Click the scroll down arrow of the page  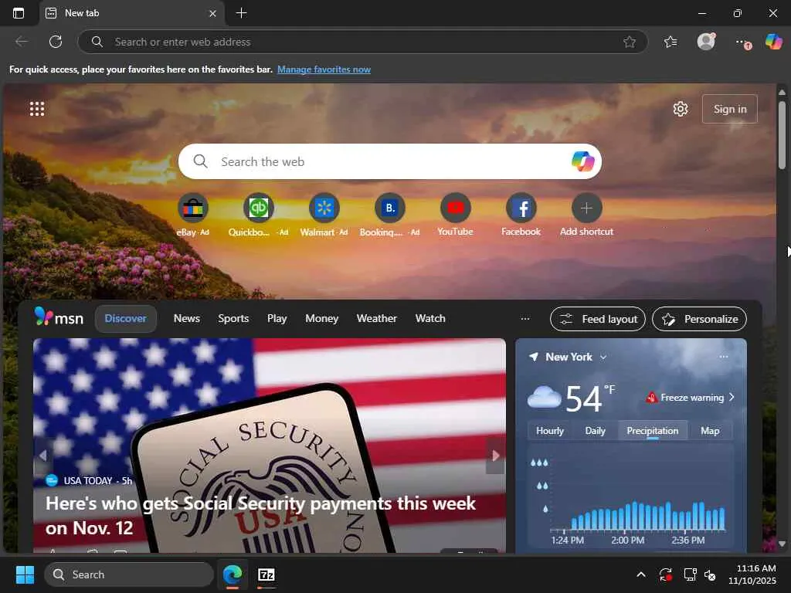point(782,544)
